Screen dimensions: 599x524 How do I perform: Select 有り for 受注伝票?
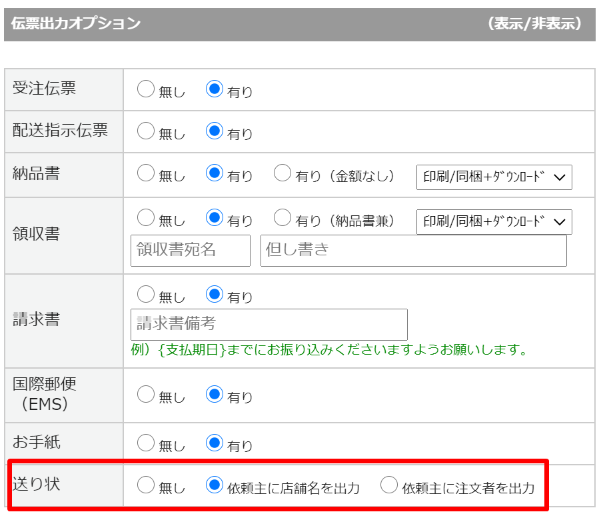pos(214,89)
